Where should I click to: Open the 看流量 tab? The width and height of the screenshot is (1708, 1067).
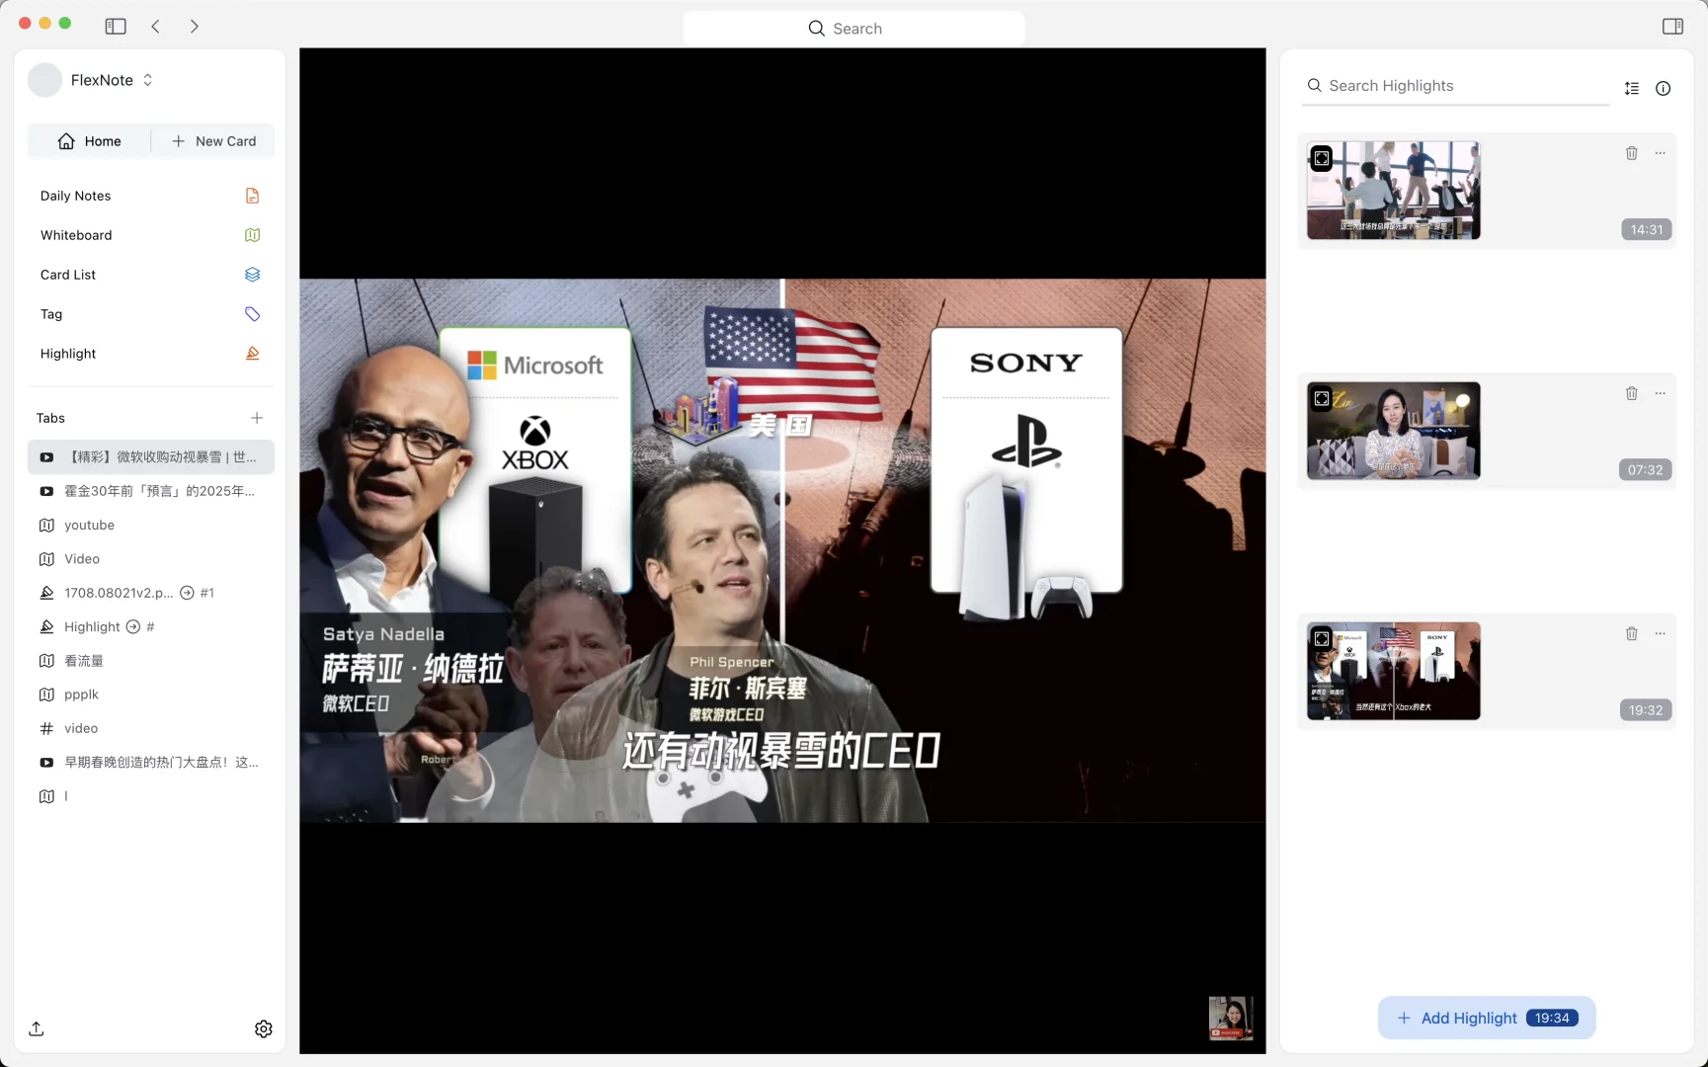(x=150, y=661)
